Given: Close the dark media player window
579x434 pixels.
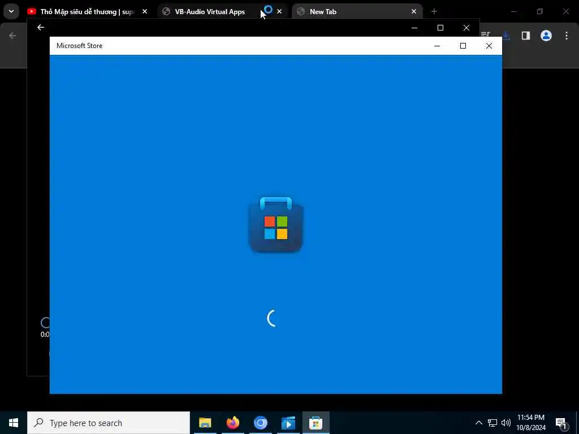Looking at the screenshot, I should (x=466, y=28).
